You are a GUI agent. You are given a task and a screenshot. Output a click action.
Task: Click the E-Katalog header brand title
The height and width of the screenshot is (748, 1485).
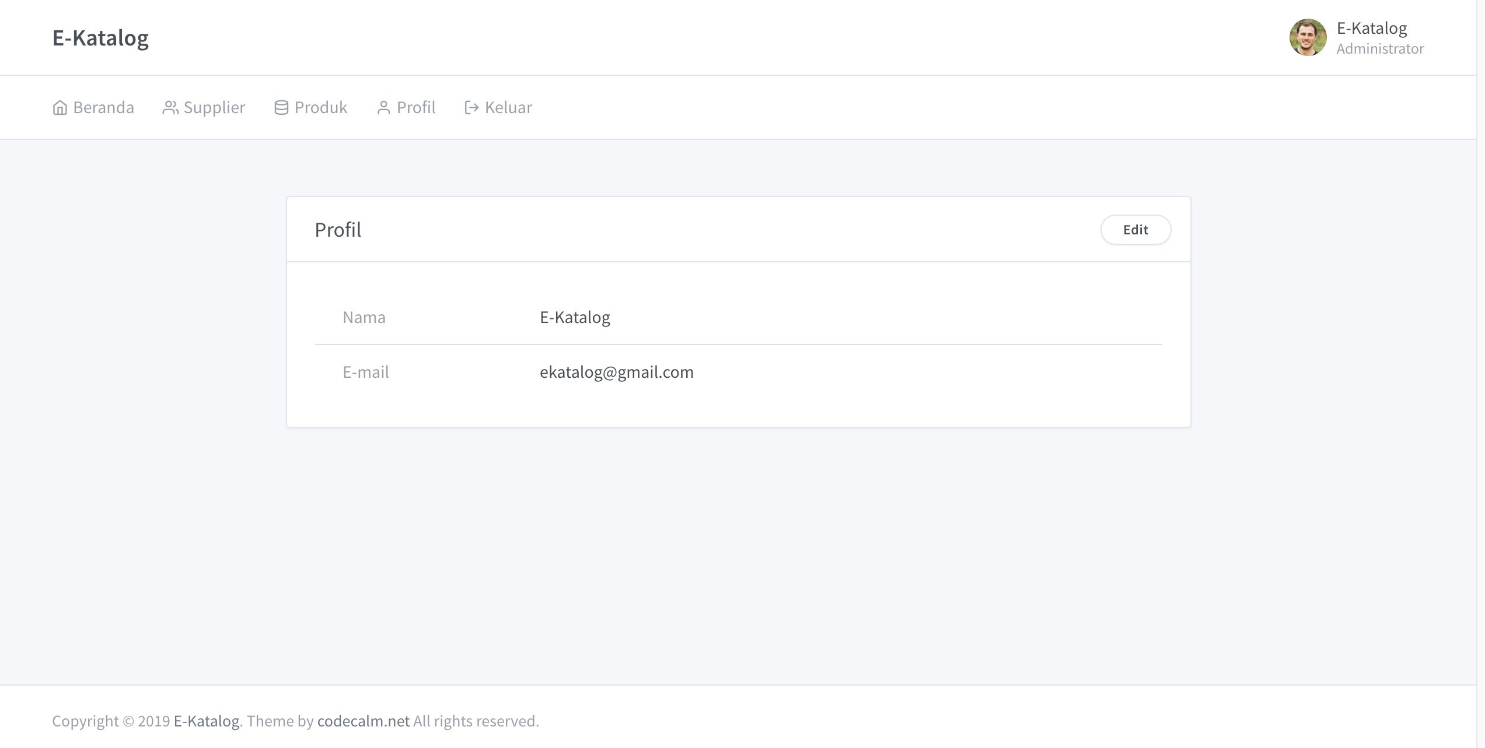(x=100, y=38)
